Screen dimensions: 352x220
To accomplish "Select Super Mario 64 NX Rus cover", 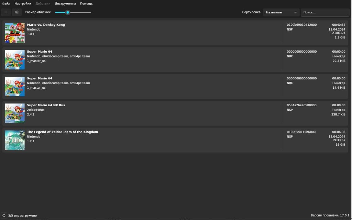I will [15, 113].
